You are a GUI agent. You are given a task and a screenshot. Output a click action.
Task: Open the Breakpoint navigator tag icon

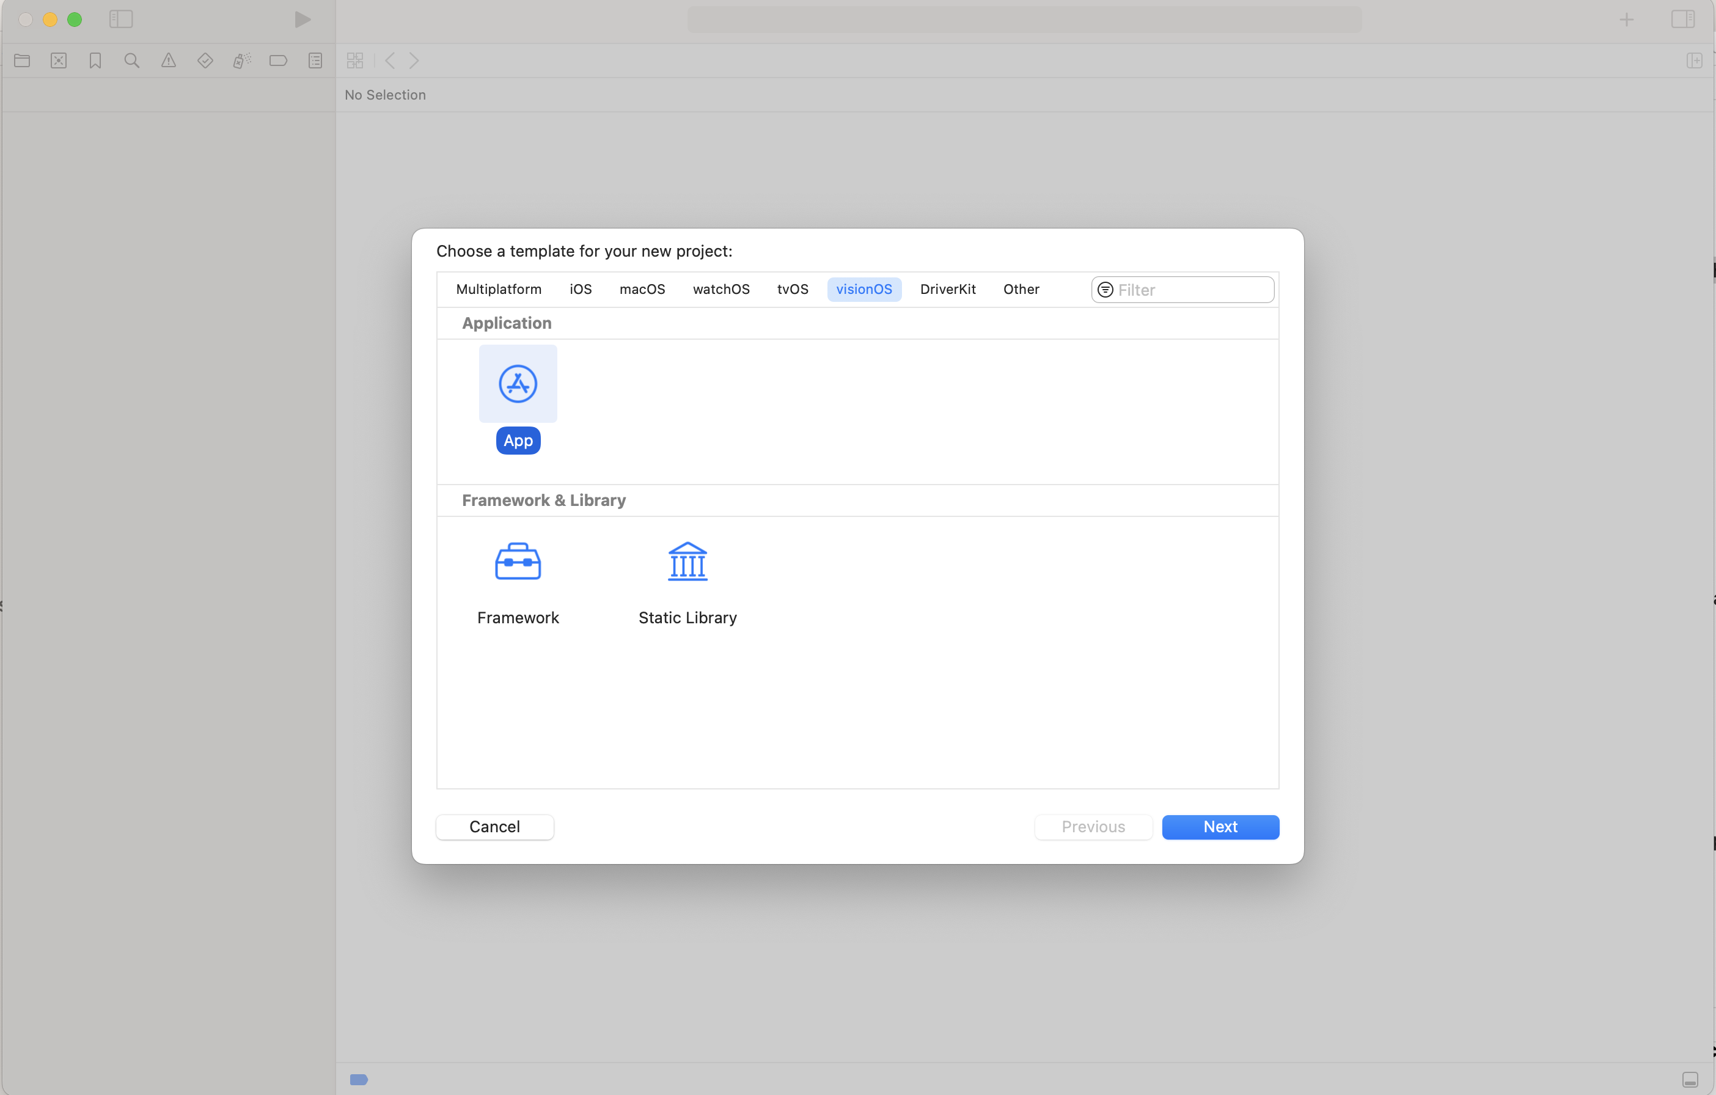coord(279,60)
